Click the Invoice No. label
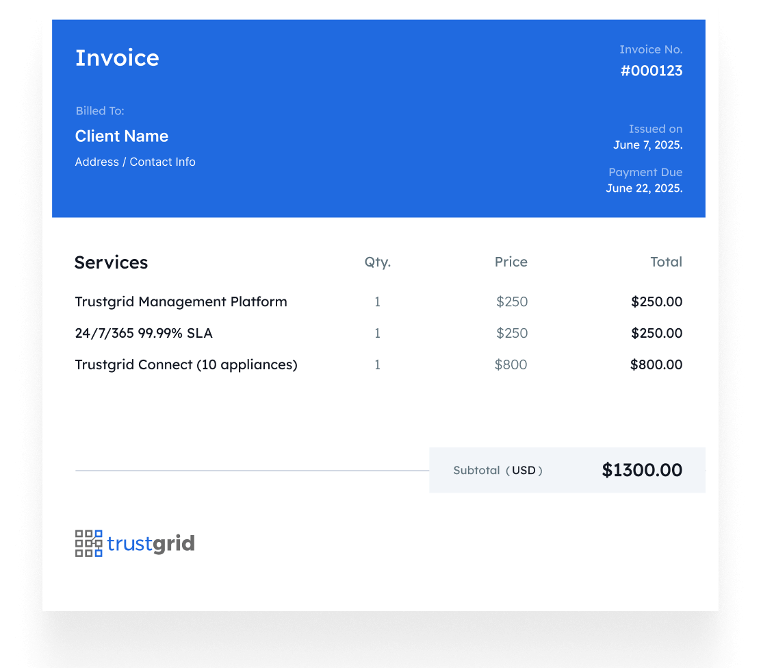 click(651, 49)
